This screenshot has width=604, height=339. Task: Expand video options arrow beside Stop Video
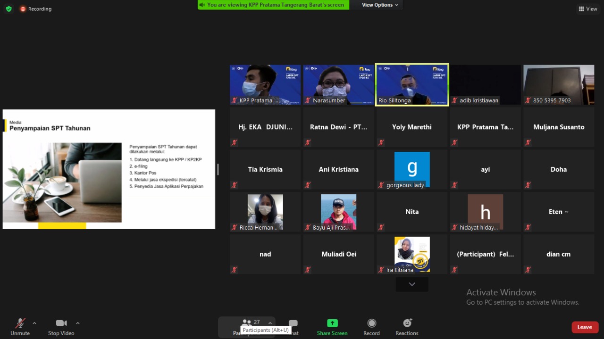(78, 323)
